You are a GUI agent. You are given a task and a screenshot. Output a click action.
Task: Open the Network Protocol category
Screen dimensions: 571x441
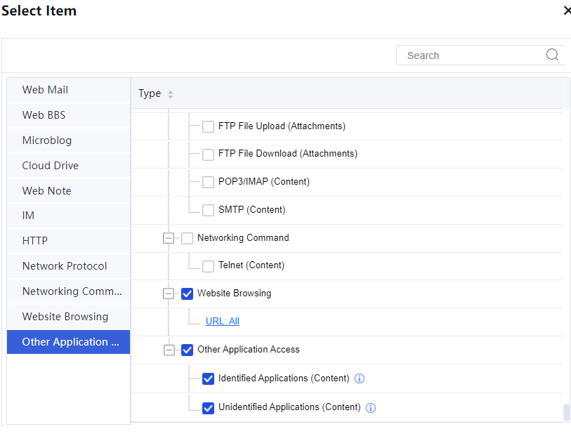[65, 266]
